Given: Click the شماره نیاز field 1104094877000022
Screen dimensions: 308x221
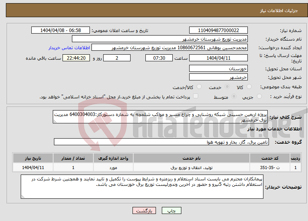Looking at the screenshot, I should point(218,30).
